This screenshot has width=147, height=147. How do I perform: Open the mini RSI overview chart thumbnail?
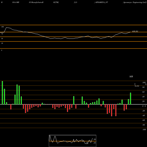pos(73,141)
